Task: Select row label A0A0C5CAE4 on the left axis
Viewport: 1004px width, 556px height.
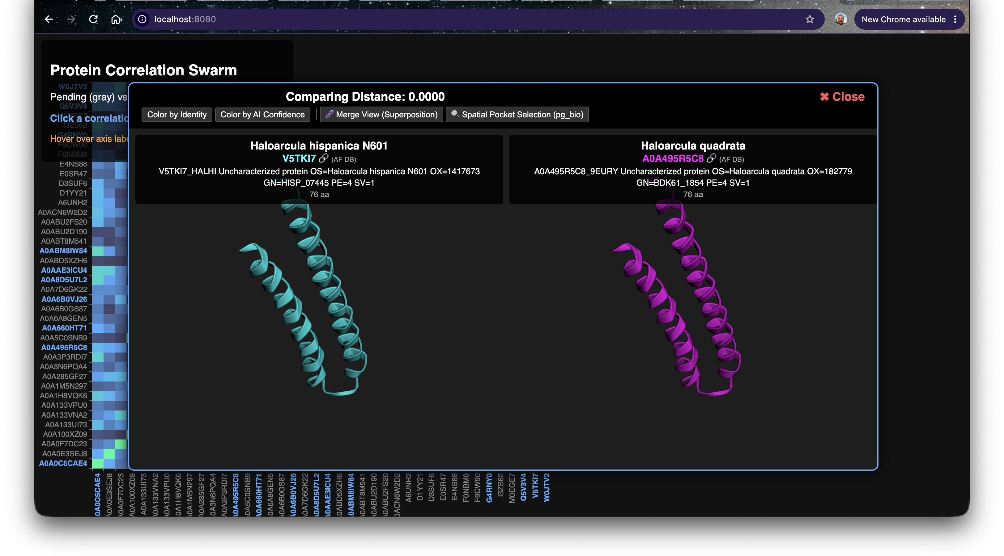Action: (63, 463)
